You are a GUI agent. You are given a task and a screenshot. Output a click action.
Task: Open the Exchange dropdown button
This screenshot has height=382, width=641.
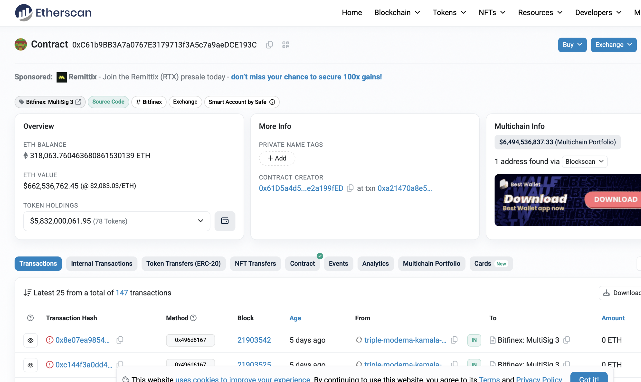coord(613,45)
